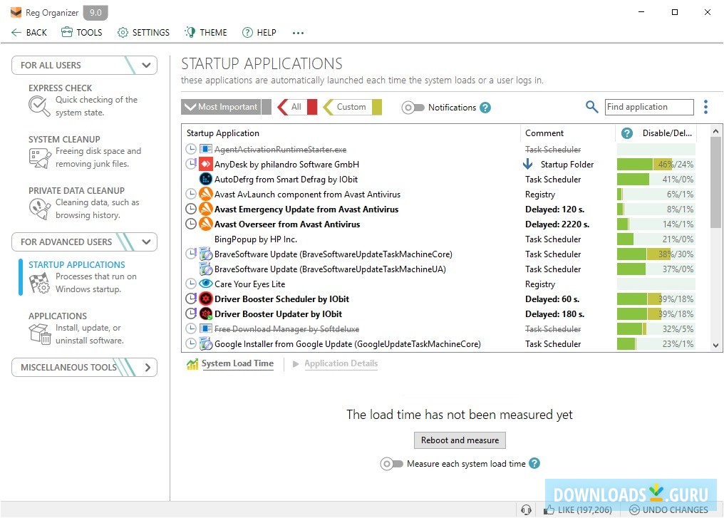Click the AutoDefrg Smart Defrag icon
This screenshot has width=724, height=518.
[x=205, y=179]
